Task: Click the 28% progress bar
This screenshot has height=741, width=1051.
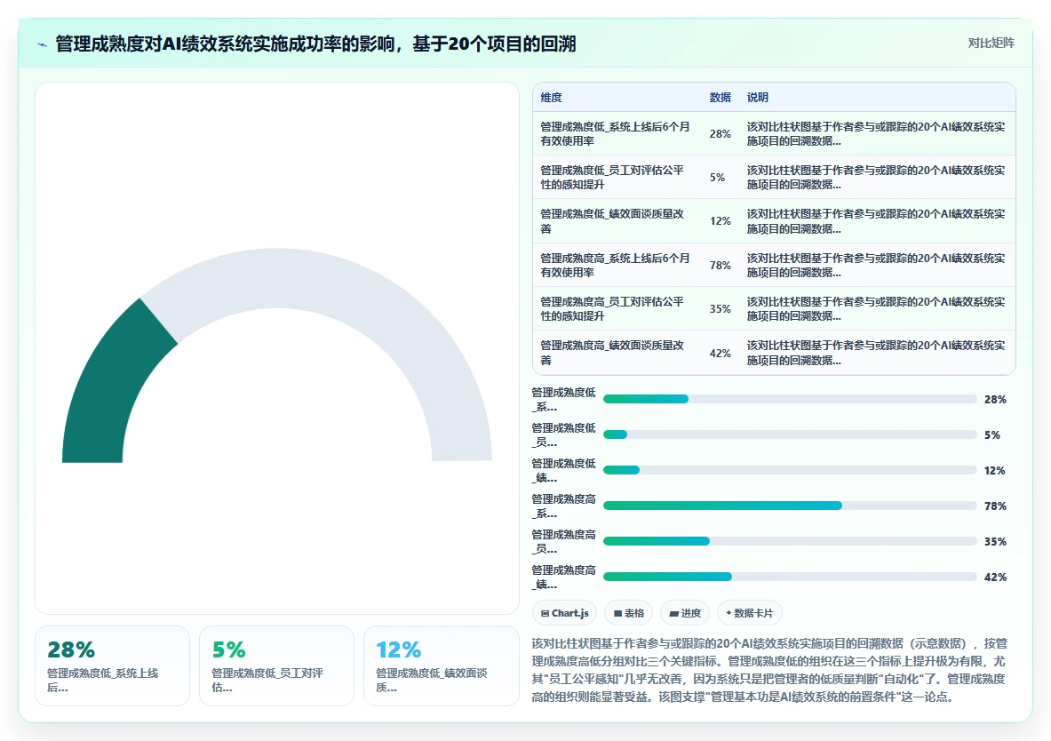Action: (x=790, y=399)
